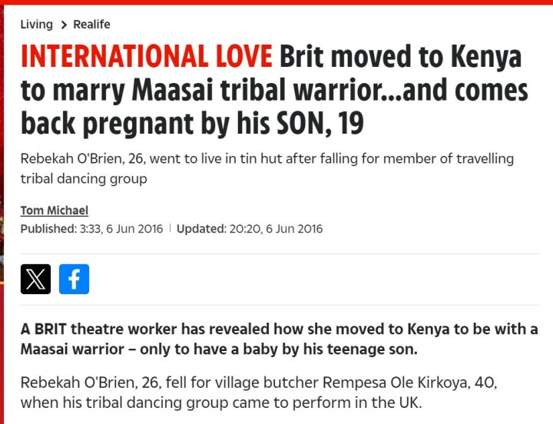This screenshot has height=424, width=553.
Task: Click the headline 'Brit moved to Kenya'
Action: 401,56
